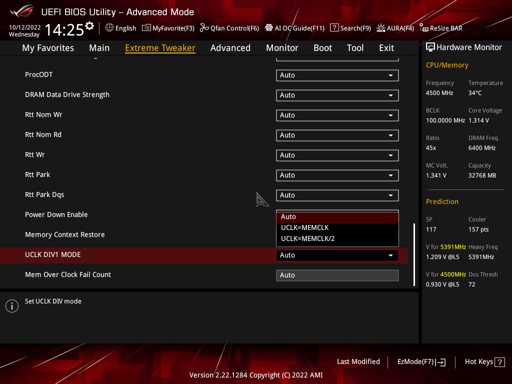Open the Rtt Park dropdown
Viewport: 512px width, 384px height.
pos(337,175)
